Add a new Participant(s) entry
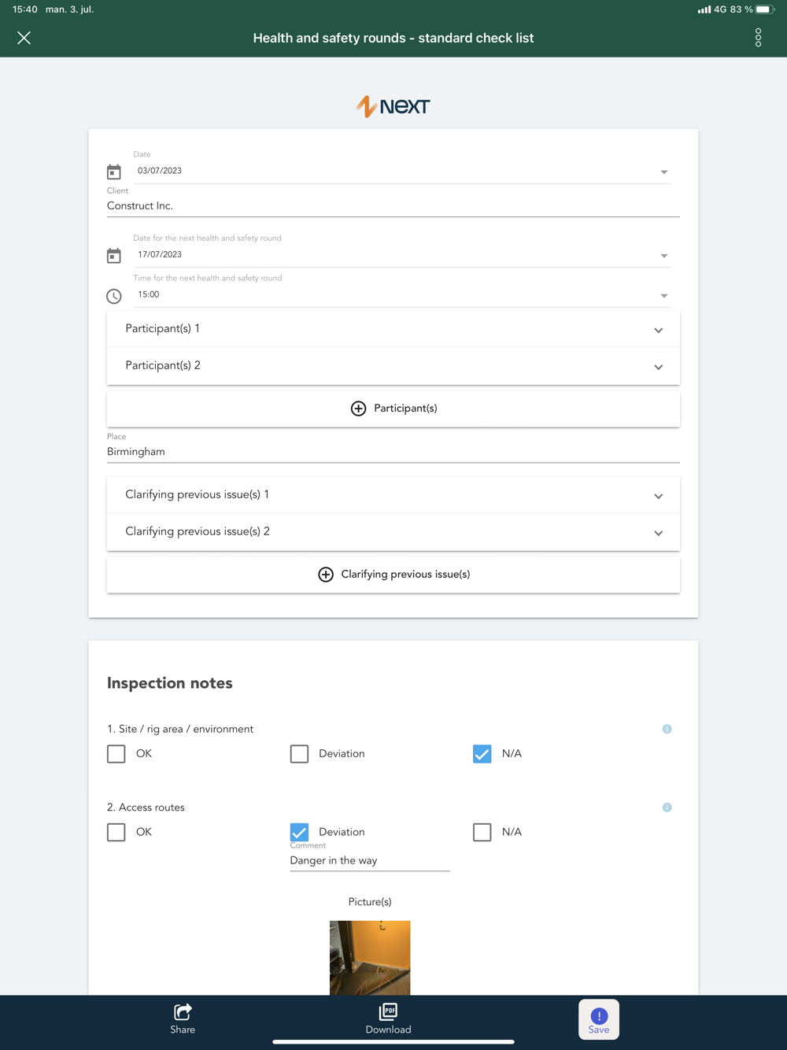Screen dimensions: 787x1050 pyautogui.click(x=393, y=409)
